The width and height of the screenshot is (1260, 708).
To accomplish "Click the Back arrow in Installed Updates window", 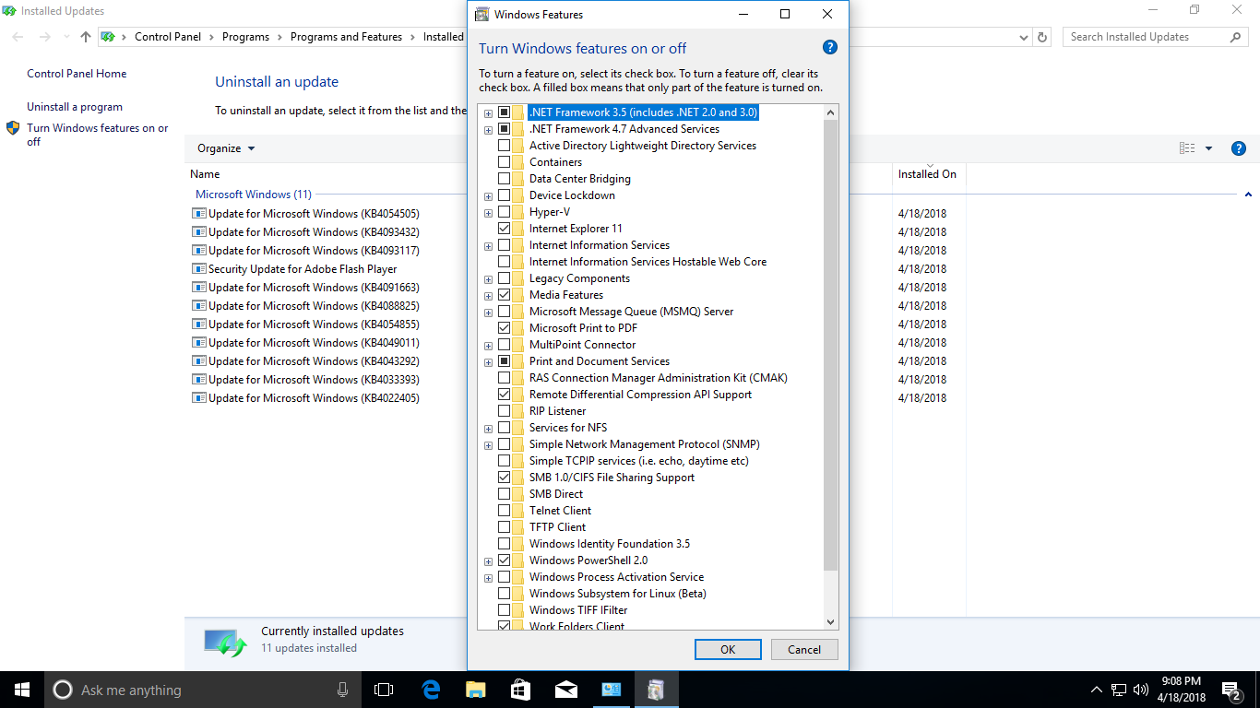I will (18, 37).
